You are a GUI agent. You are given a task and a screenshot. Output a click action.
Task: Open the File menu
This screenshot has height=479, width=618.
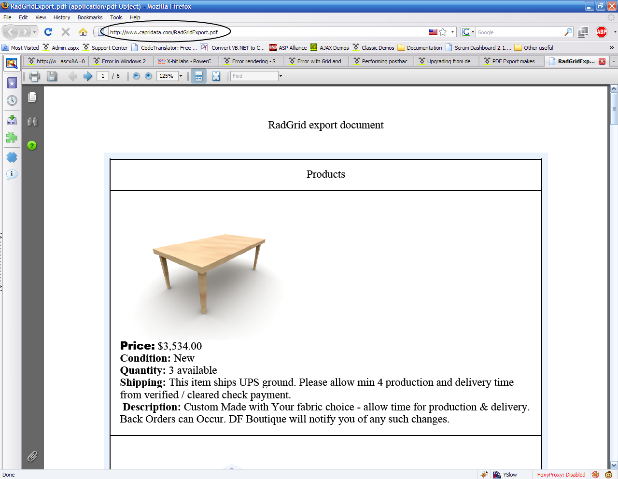tap(7, 17)
